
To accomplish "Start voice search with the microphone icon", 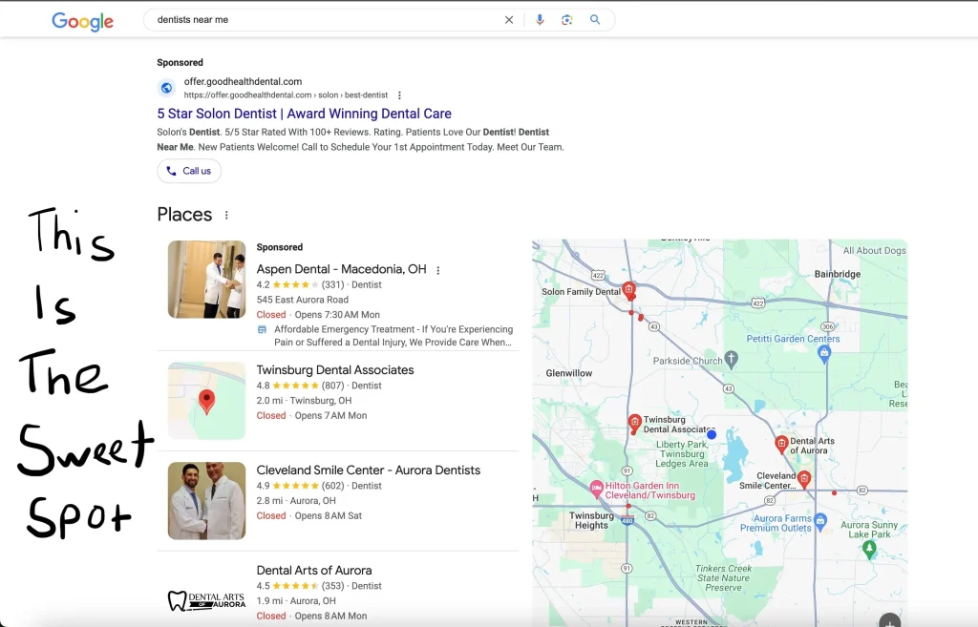I will [540, 20].
